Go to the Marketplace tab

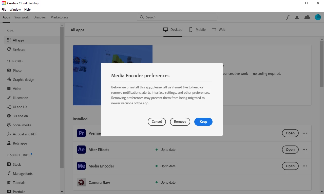59,17
